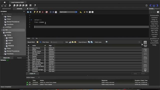Click the Revert button
The image size is (160, 90).
pos(143,73)
